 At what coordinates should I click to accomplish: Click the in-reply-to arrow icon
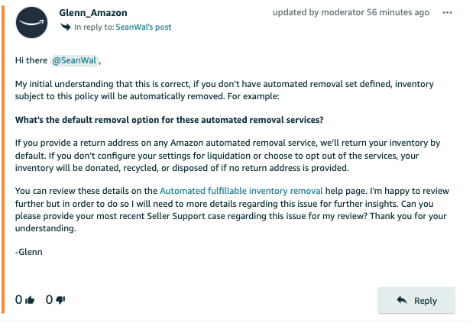pyautogui.click(x=66, y=27)
